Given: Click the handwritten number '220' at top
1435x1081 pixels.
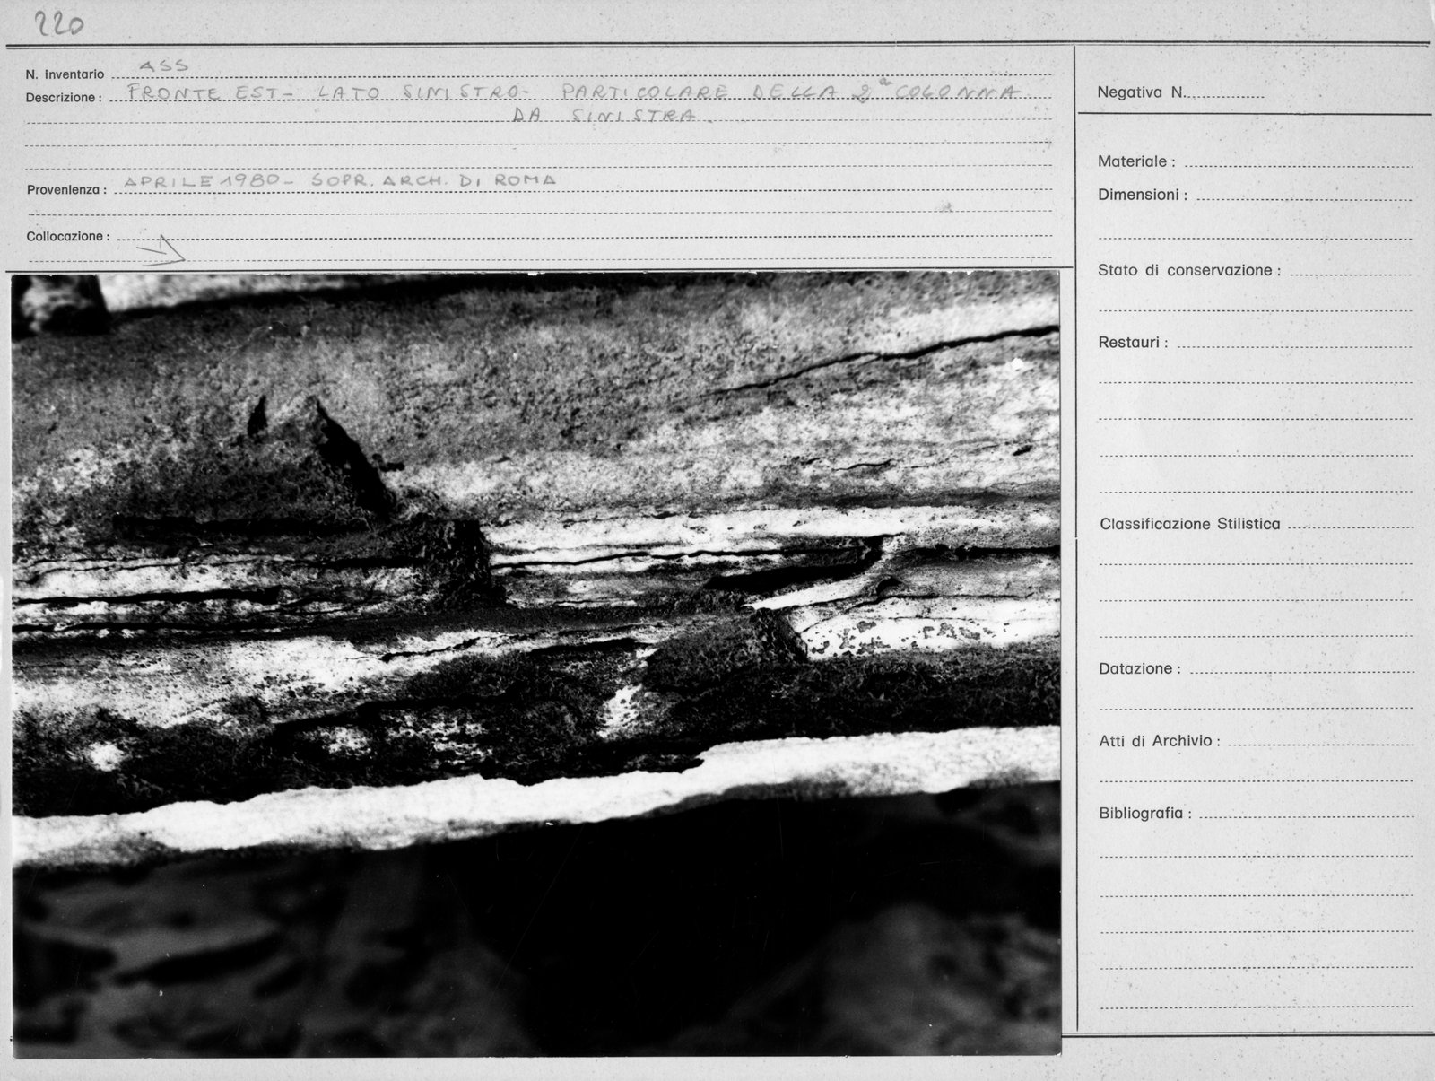Looking at the screenshot, I should (58, 24).
